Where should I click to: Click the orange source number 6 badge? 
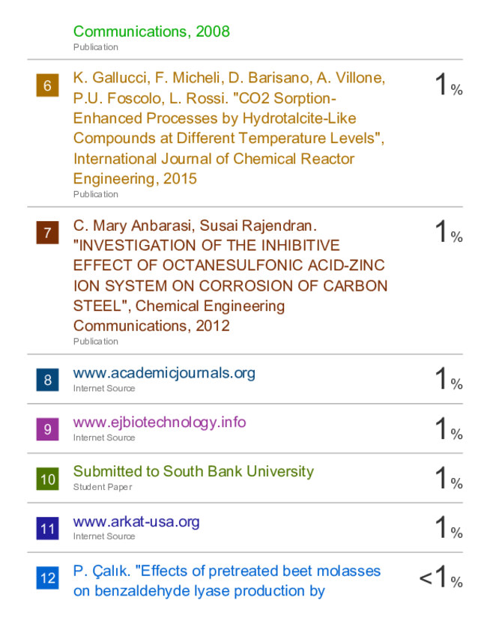(47, 85)
